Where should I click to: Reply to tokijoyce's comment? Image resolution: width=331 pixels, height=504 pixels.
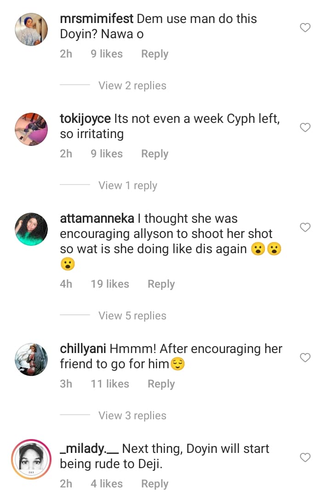pos(154,154)
